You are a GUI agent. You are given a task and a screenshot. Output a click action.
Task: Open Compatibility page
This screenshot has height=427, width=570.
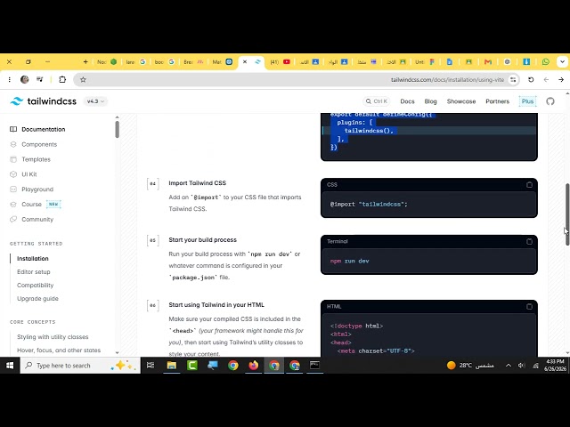pos(36,286)
